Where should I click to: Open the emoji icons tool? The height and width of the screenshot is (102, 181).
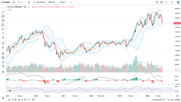[3, 38]
